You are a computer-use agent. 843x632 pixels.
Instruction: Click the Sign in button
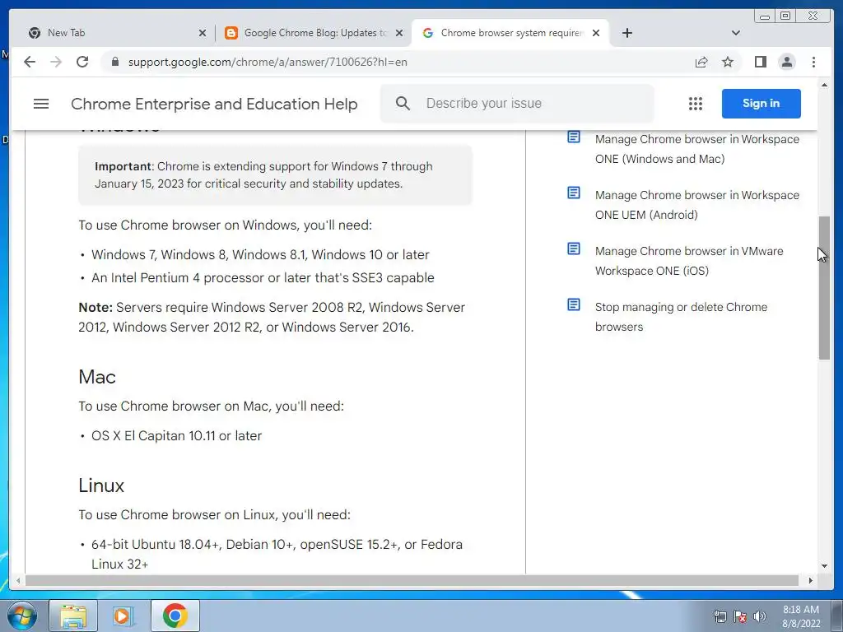[761, 103]
